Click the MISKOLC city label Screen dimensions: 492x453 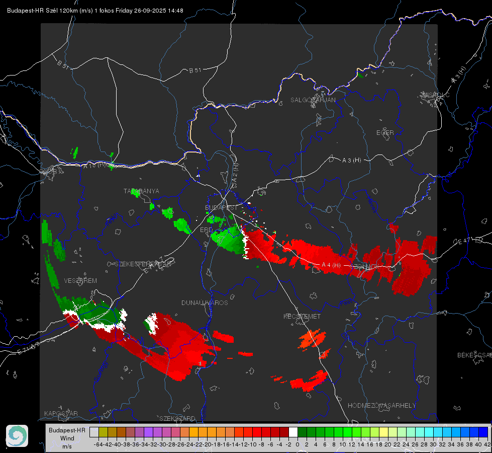pos(436,95)
